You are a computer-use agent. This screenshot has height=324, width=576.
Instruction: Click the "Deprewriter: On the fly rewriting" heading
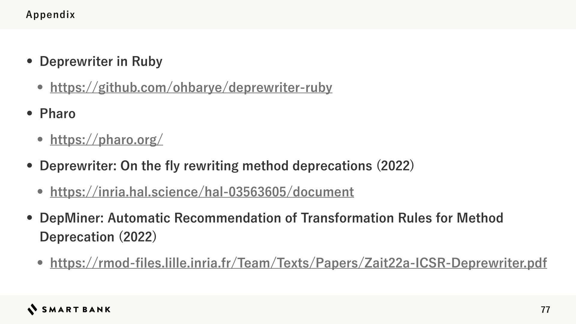[227, 166]
